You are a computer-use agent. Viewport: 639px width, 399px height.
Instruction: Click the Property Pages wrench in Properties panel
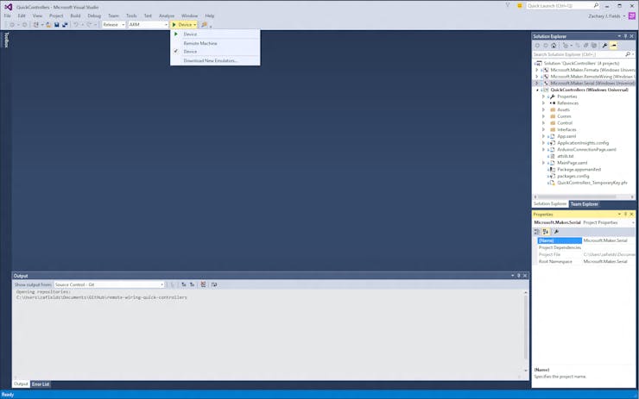[x=556, y=232]
